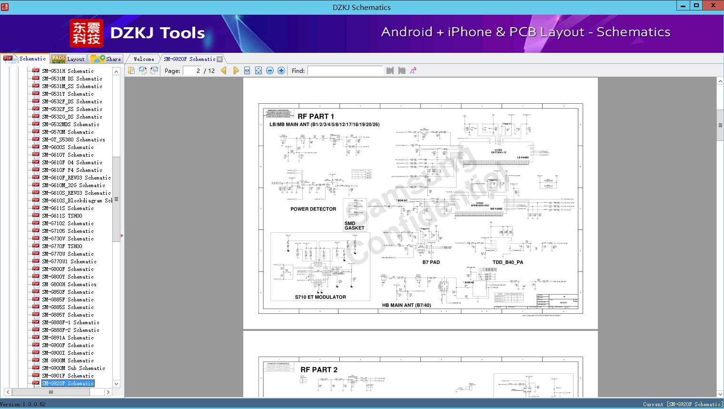Go to the next page arrow

pyautogui.click(x=236, y=70)
